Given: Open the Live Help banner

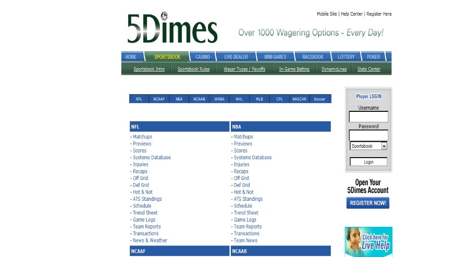Looking at the screenshot, I should (x=368, y=242).
